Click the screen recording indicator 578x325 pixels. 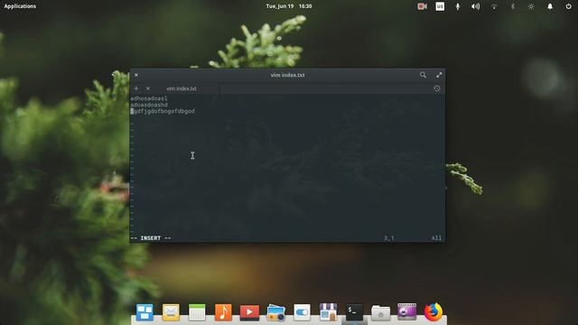pyautogui.click(x=422, y=6)
